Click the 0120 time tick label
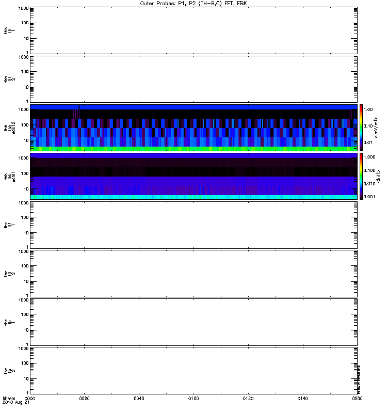 pyautogui.click(x=248, y=399)
